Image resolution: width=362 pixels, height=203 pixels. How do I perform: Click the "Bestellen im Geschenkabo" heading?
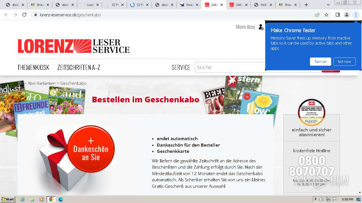pos(146,100)
